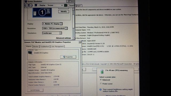Click the Intel HD Graphics adapter card icon

pyautogui.click(x=30, y=53)
